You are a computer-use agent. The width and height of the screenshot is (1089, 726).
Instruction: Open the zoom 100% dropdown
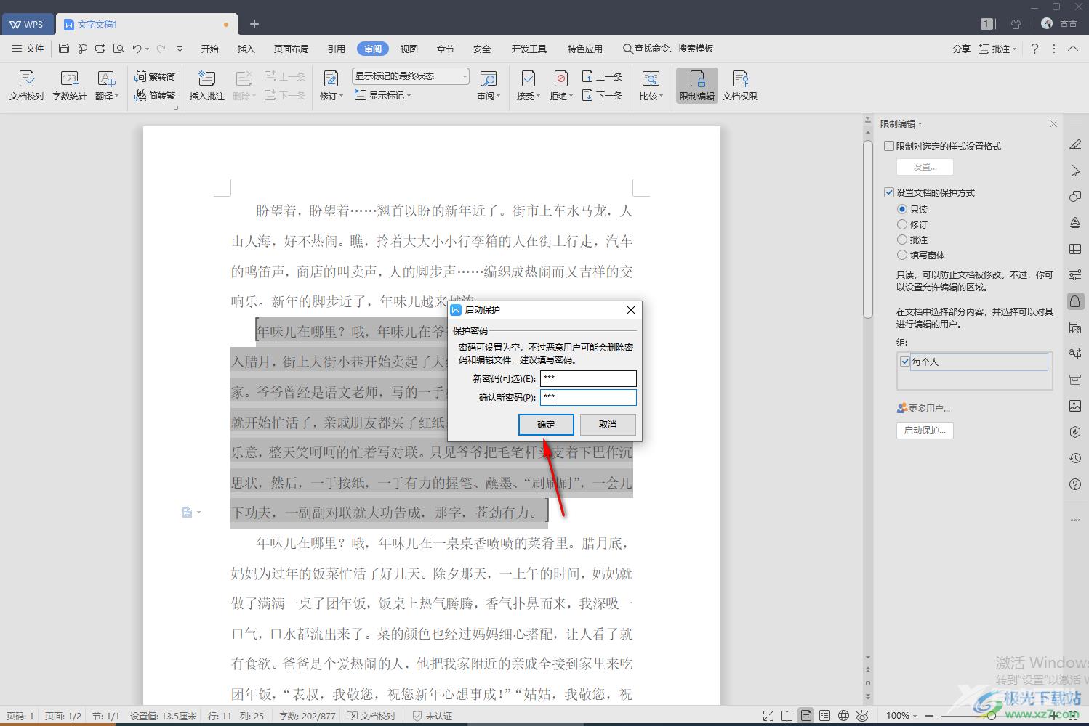(x=901, y=716)
